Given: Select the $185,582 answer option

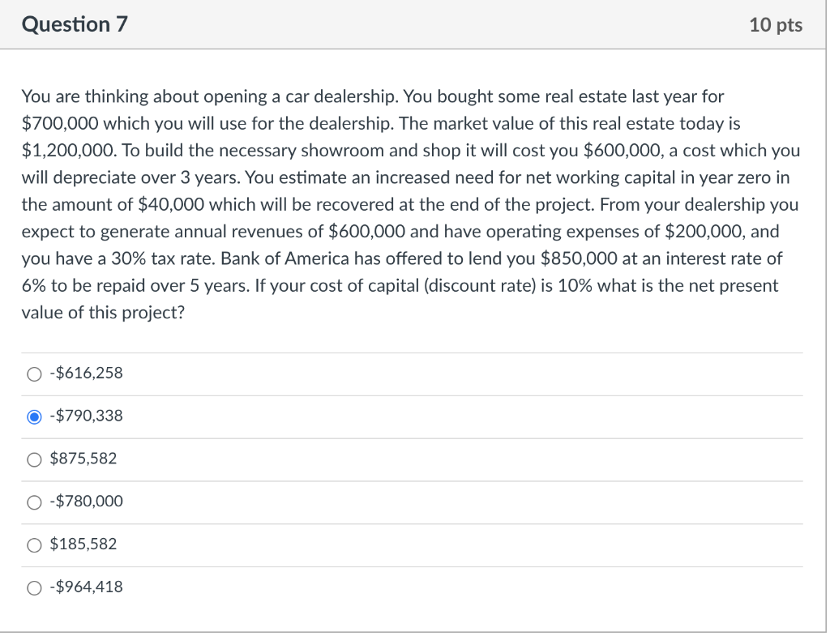Looking at the screenshot, I should [x=34, y=545].
